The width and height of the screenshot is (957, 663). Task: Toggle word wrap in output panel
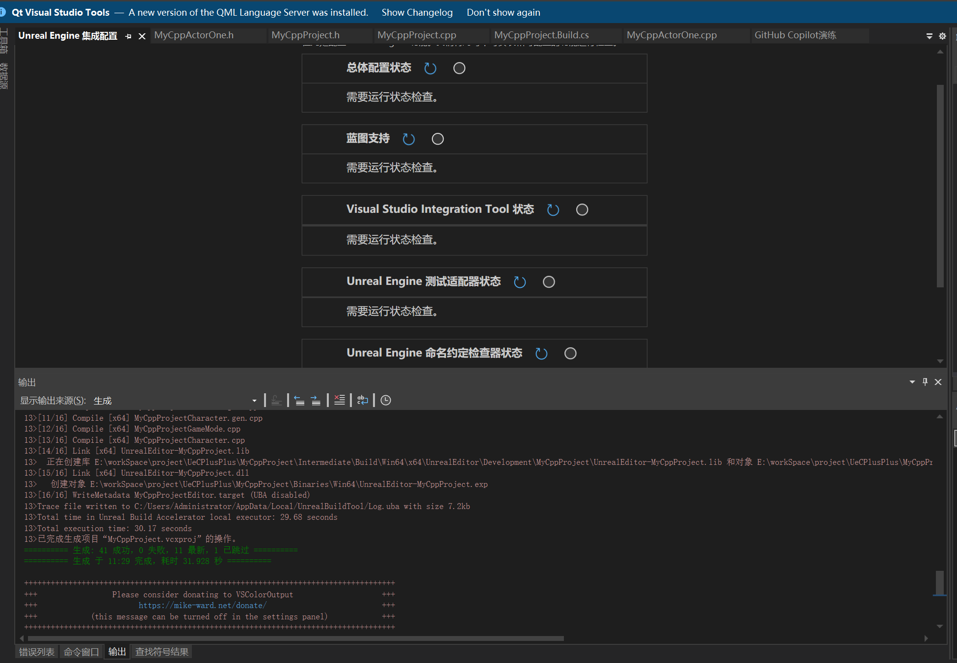[x=363, y=400]
